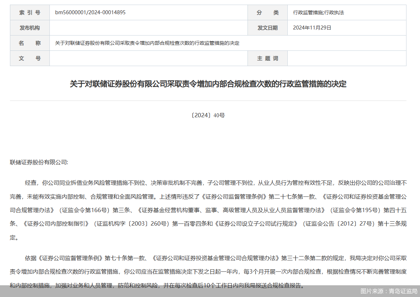Viewport: 420px width, 297px height.
Task: Click the 主题词 label cell
Action: pyautogui.click(x=267, y=58)
